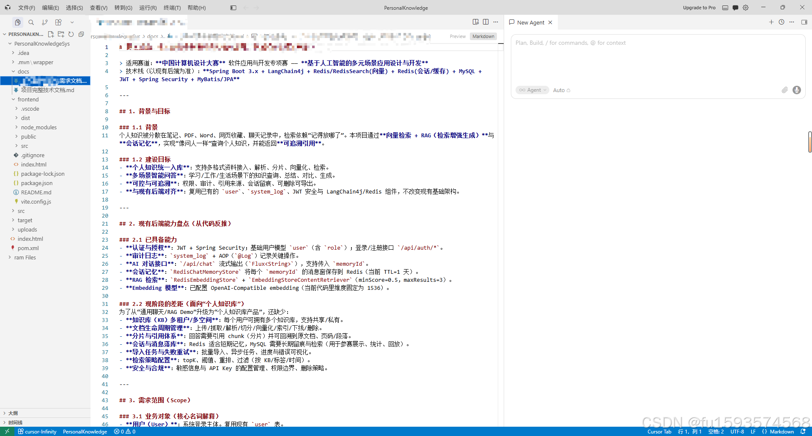Expand the 时间线 timeline section
Viewport: 812px width, 436px height.
pos(45,422)
